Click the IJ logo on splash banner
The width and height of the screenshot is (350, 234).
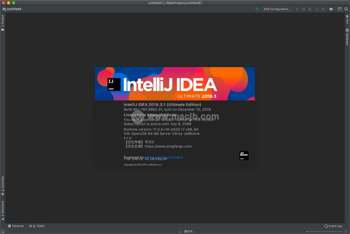114,84
